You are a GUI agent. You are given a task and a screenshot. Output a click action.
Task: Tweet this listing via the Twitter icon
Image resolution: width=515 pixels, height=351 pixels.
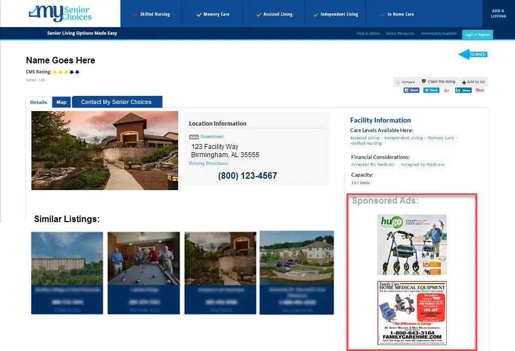[431, 90]
